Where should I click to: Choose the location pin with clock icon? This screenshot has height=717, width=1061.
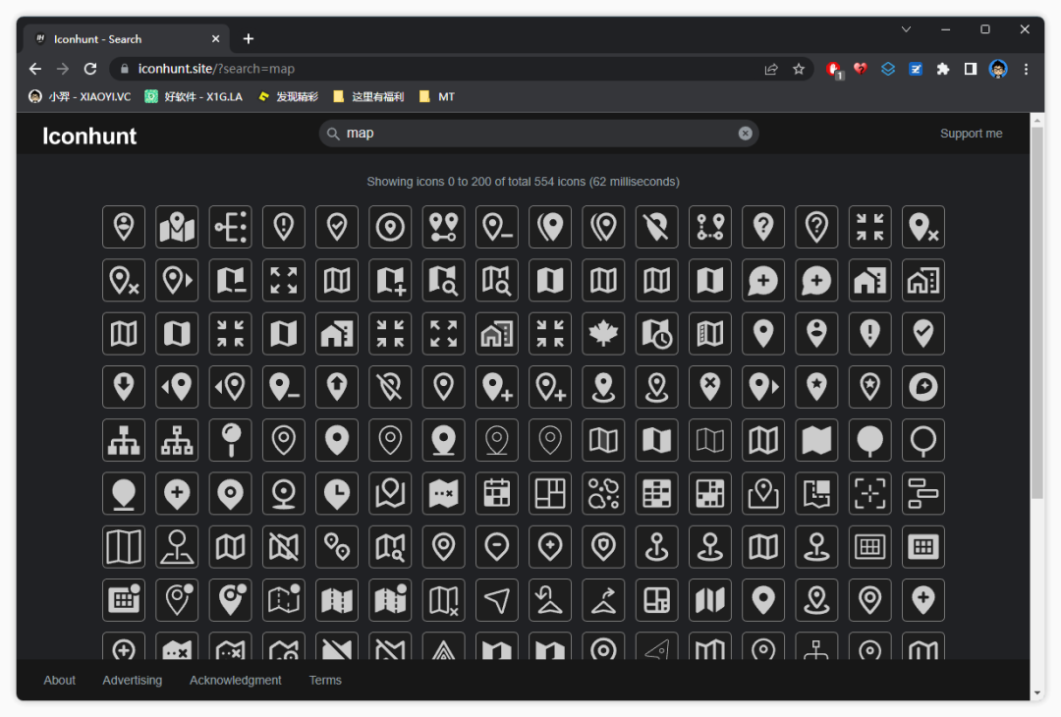click(x=337, y=493)
